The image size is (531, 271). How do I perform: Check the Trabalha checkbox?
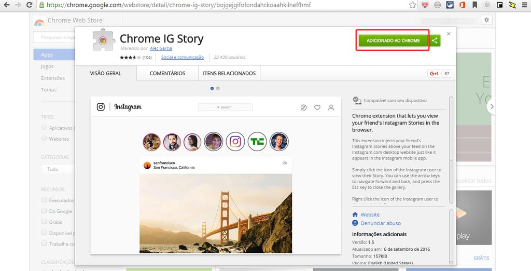click(x=44, y=243)
